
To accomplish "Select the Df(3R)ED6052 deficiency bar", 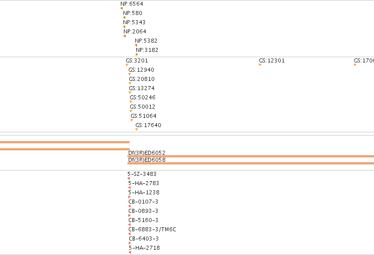I will tap(251, 157).
